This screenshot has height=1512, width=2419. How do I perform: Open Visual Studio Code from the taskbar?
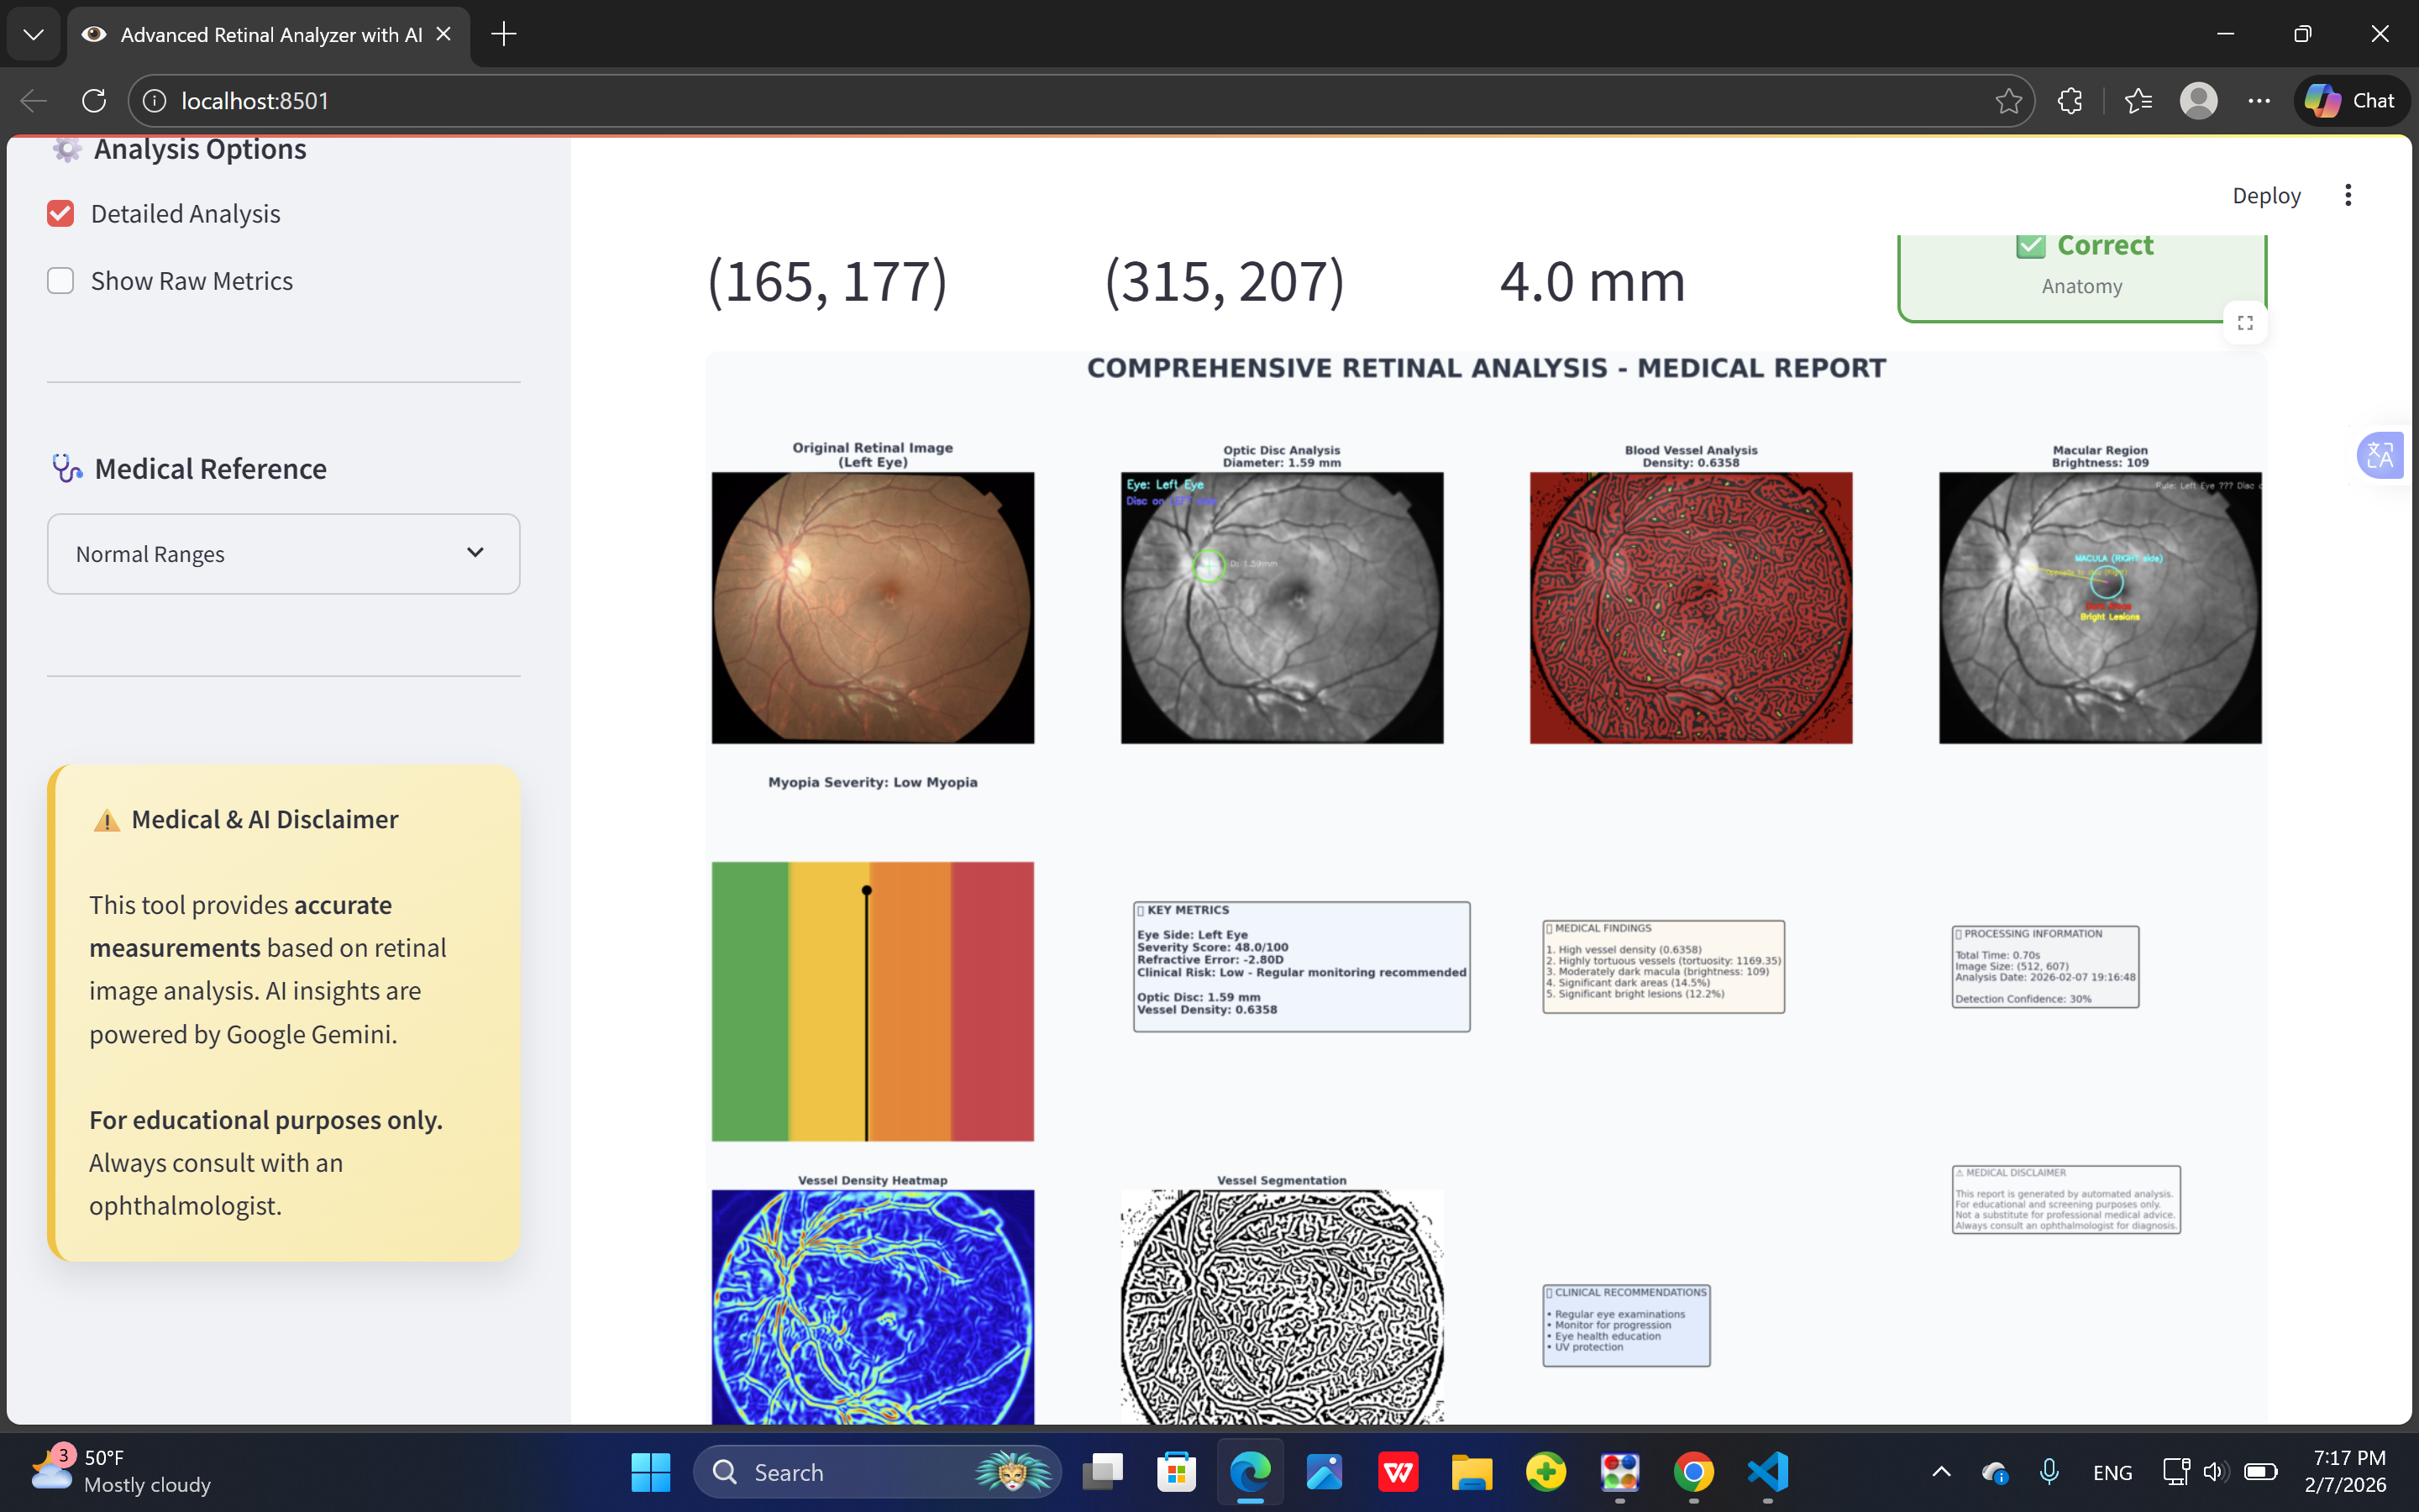(x=1767, y=1472)
